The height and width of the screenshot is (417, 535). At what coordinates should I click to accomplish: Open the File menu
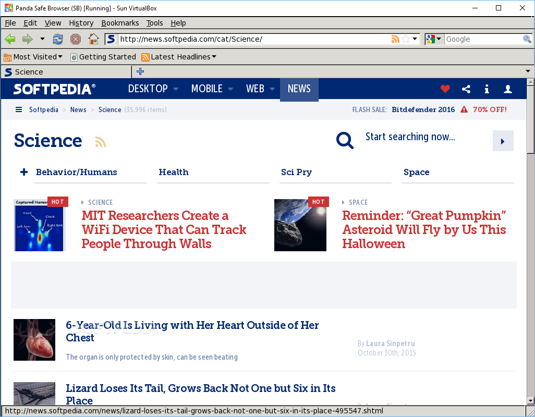(10, 23)
